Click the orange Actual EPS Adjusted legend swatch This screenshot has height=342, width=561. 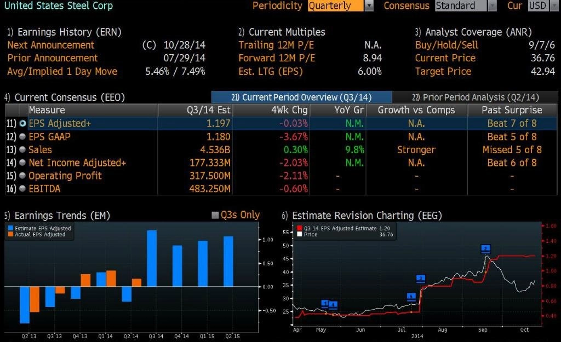(x=10, y=234)
